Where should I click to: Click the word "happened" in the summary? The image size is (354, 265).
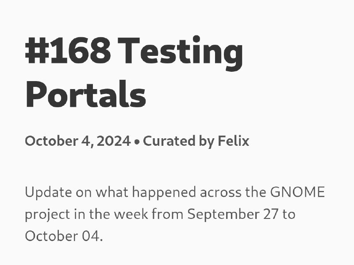tap(164, 193)
